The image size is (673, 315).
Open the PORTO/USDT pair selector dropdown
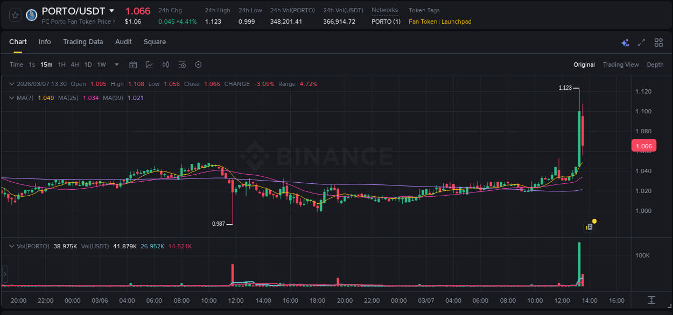tap(112, 10)
